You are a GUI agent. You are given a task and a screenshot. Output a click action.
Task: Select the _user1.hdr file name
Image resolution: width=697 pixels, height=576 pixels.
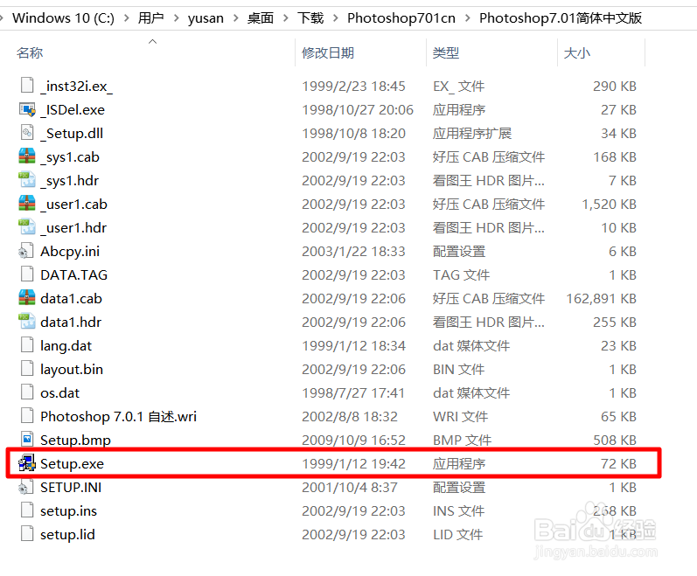point(73,227)
